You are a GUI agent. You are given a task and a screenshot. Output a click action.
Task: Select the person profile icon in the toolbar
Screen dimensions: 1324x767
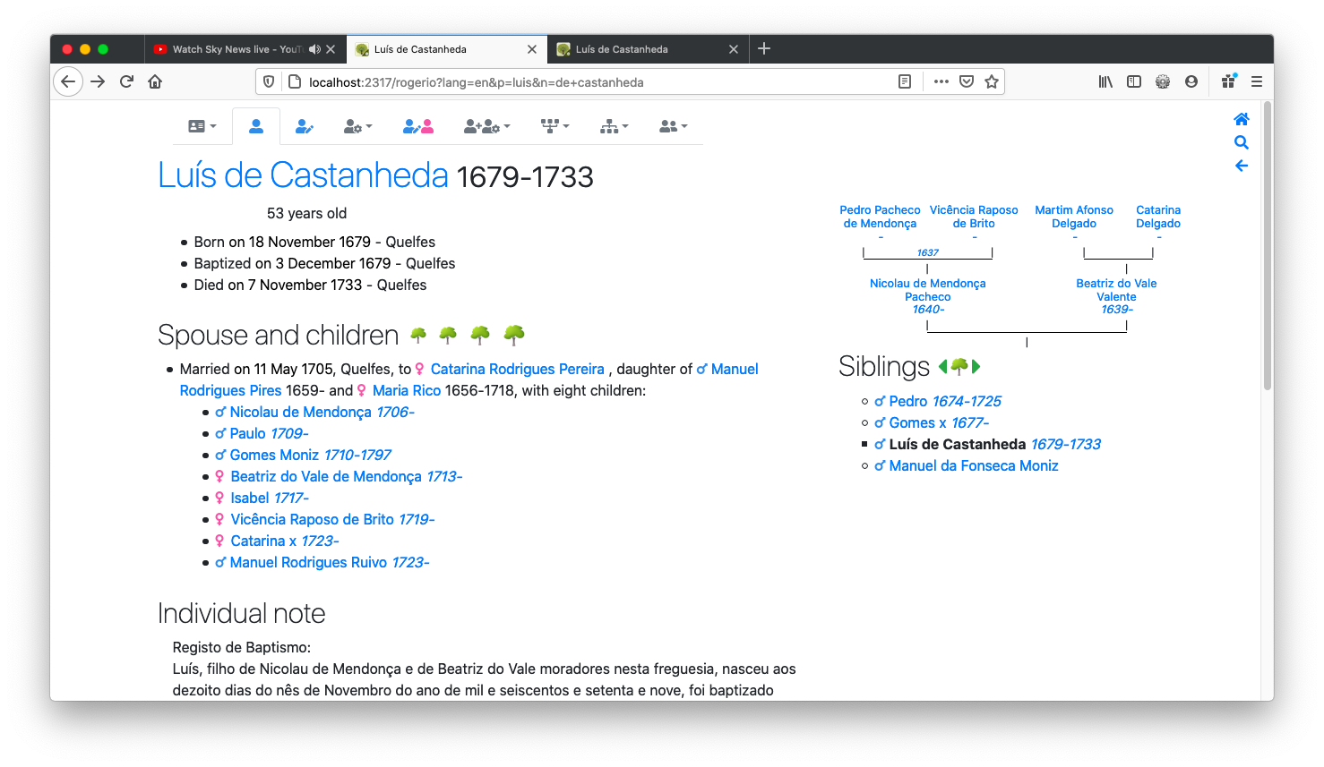coord(256,126)
